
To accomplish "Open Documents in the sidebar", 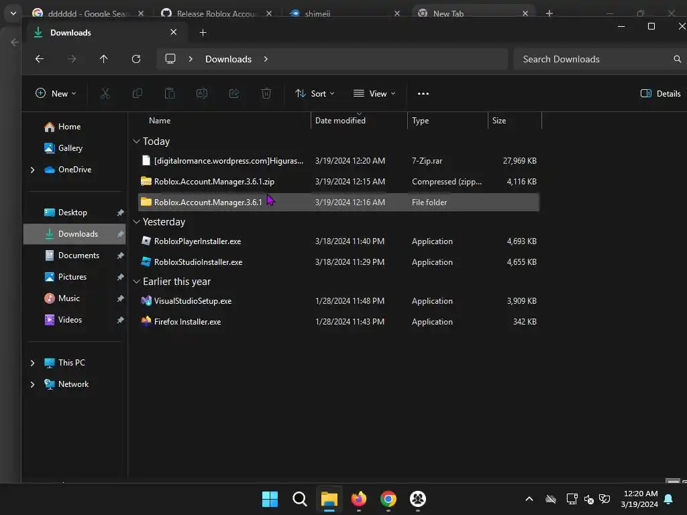I will coord(74,255).
